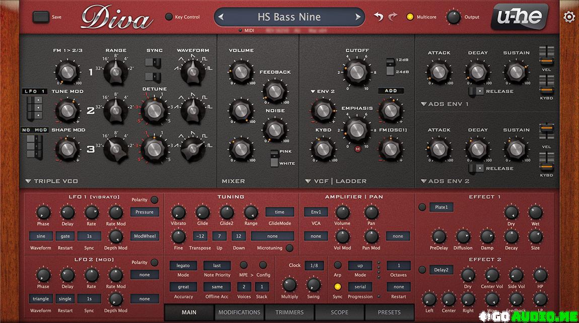
Task: Open the arpeggiator Progression serial dropdown
Action: (360, 287)
